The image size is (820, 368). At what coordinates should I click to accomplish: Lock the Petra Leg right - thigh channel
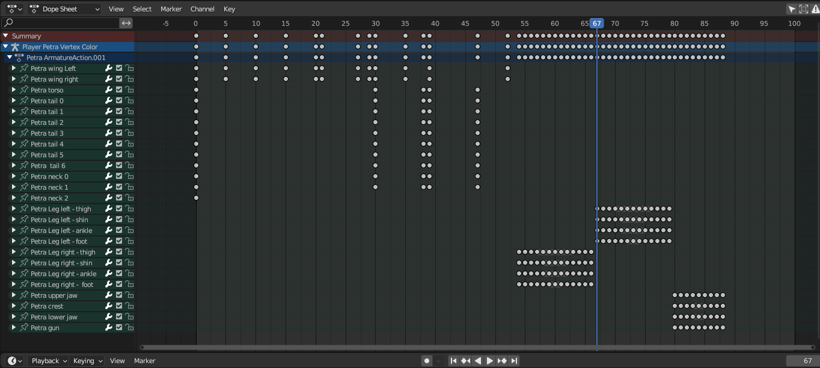pyautogui.click(x=129, y=252)
